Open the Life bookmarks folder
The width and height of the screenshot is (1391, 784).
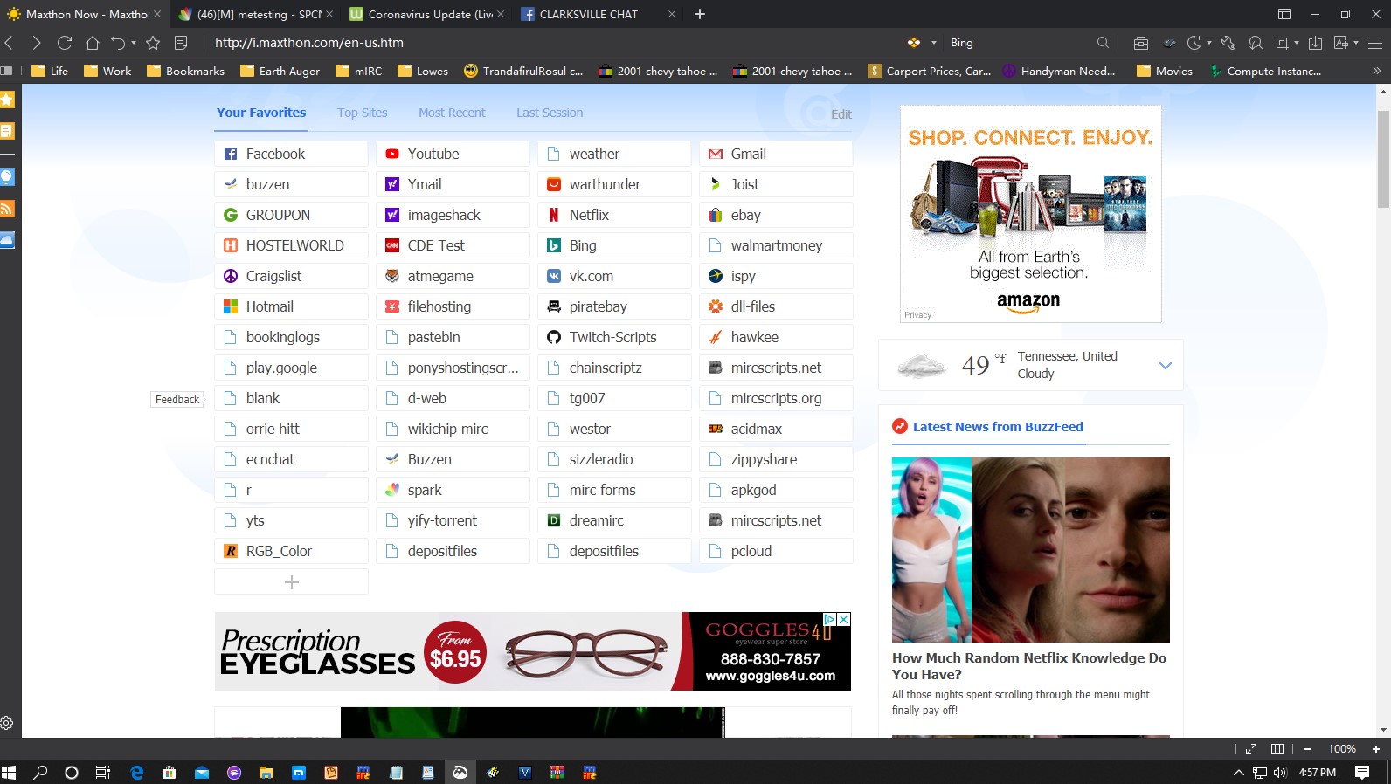(x=50, y=71)
